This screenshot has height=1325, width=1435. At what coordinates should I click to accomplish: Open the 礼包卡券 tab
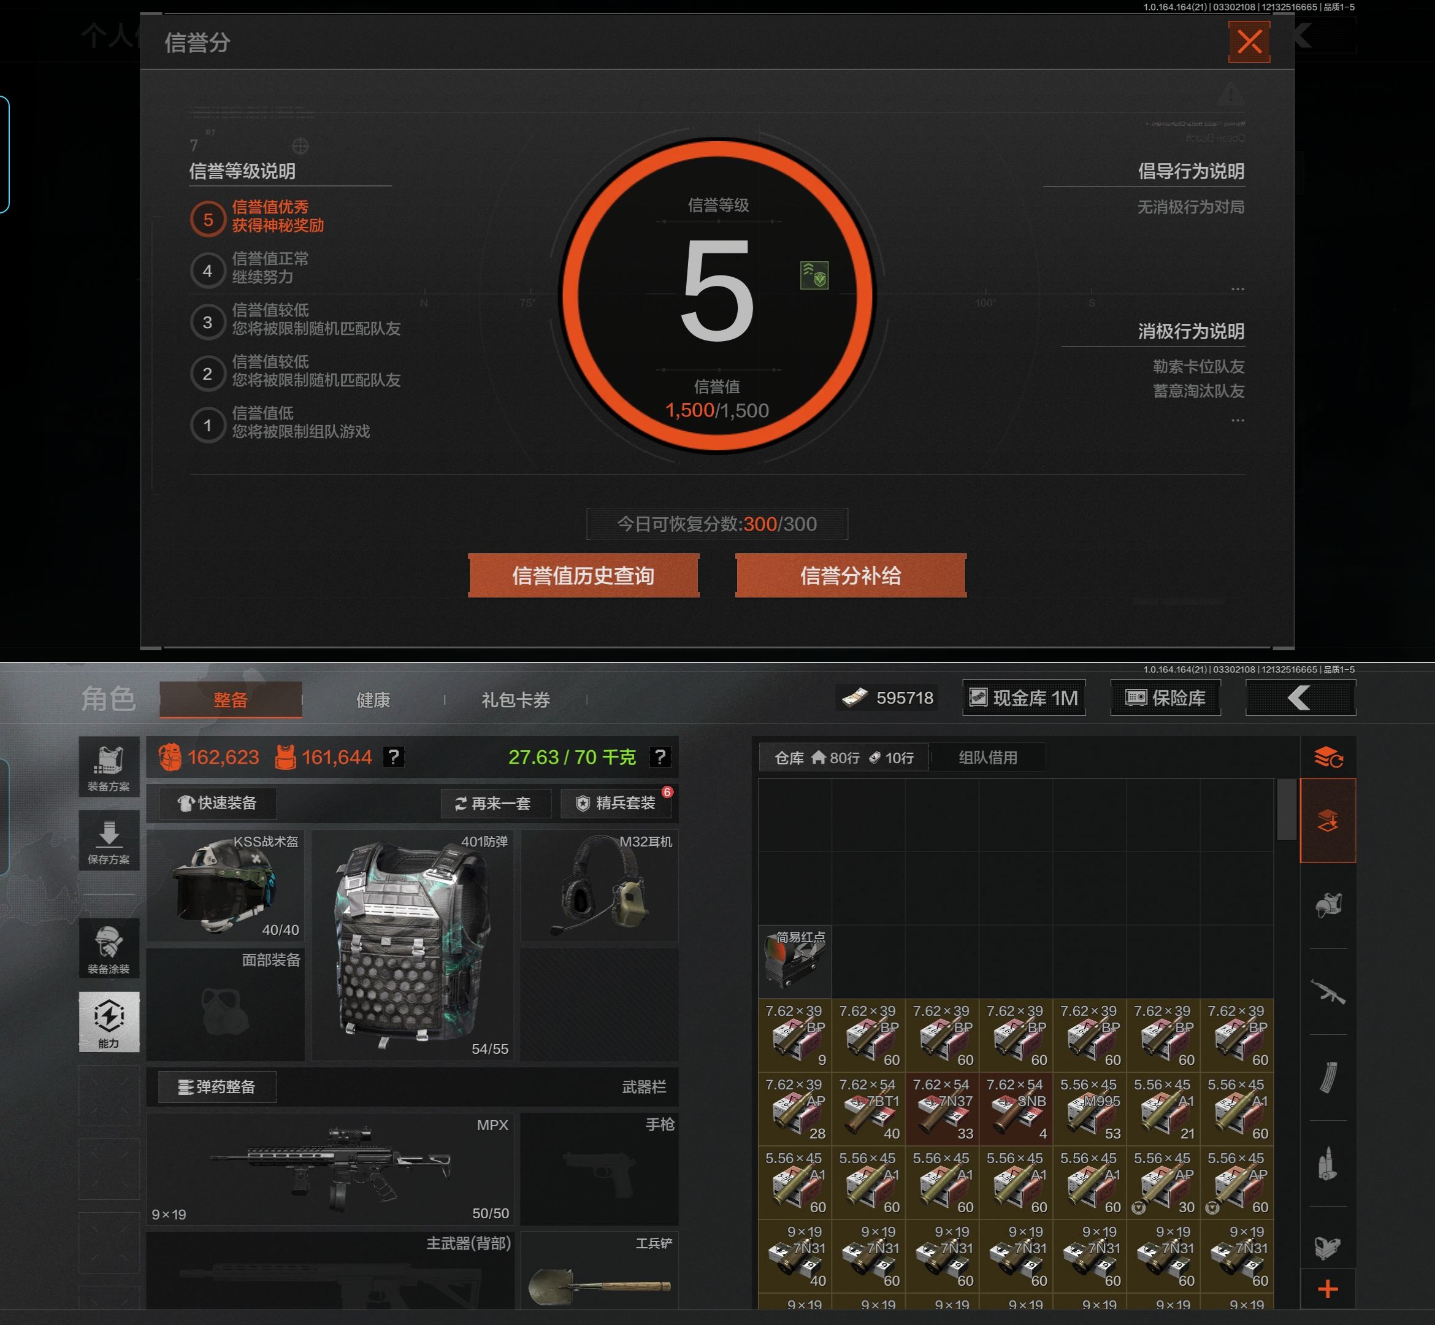pyautogui.click(x=515, y=700)
